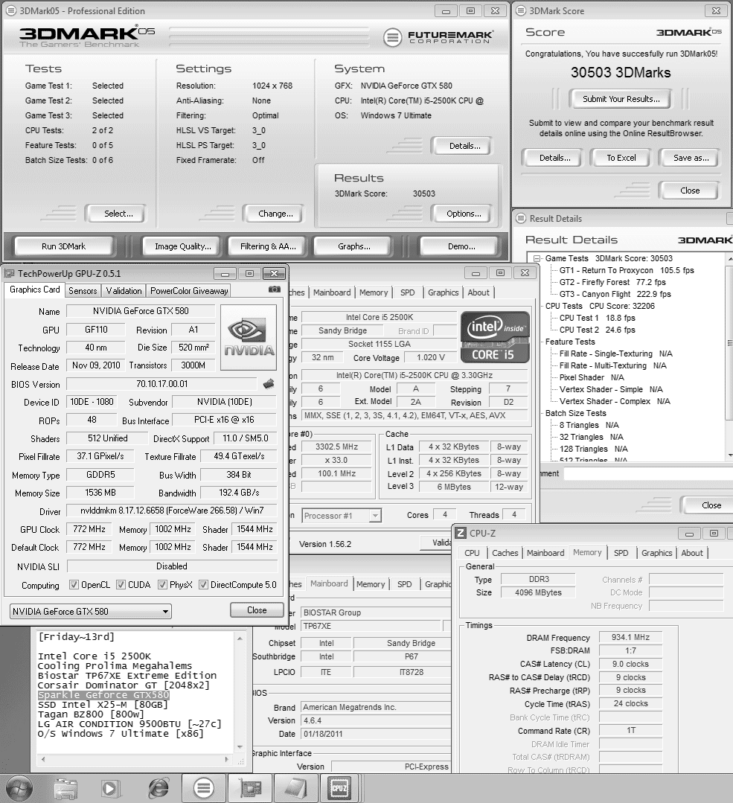733x803 pixels.
Task: Click Details... in System panel
Action: pos(464,146)
